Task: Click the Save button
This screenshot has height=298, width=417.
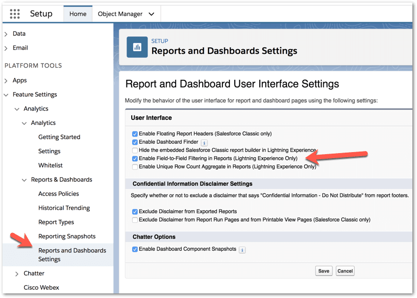Action: pos(324,271)
